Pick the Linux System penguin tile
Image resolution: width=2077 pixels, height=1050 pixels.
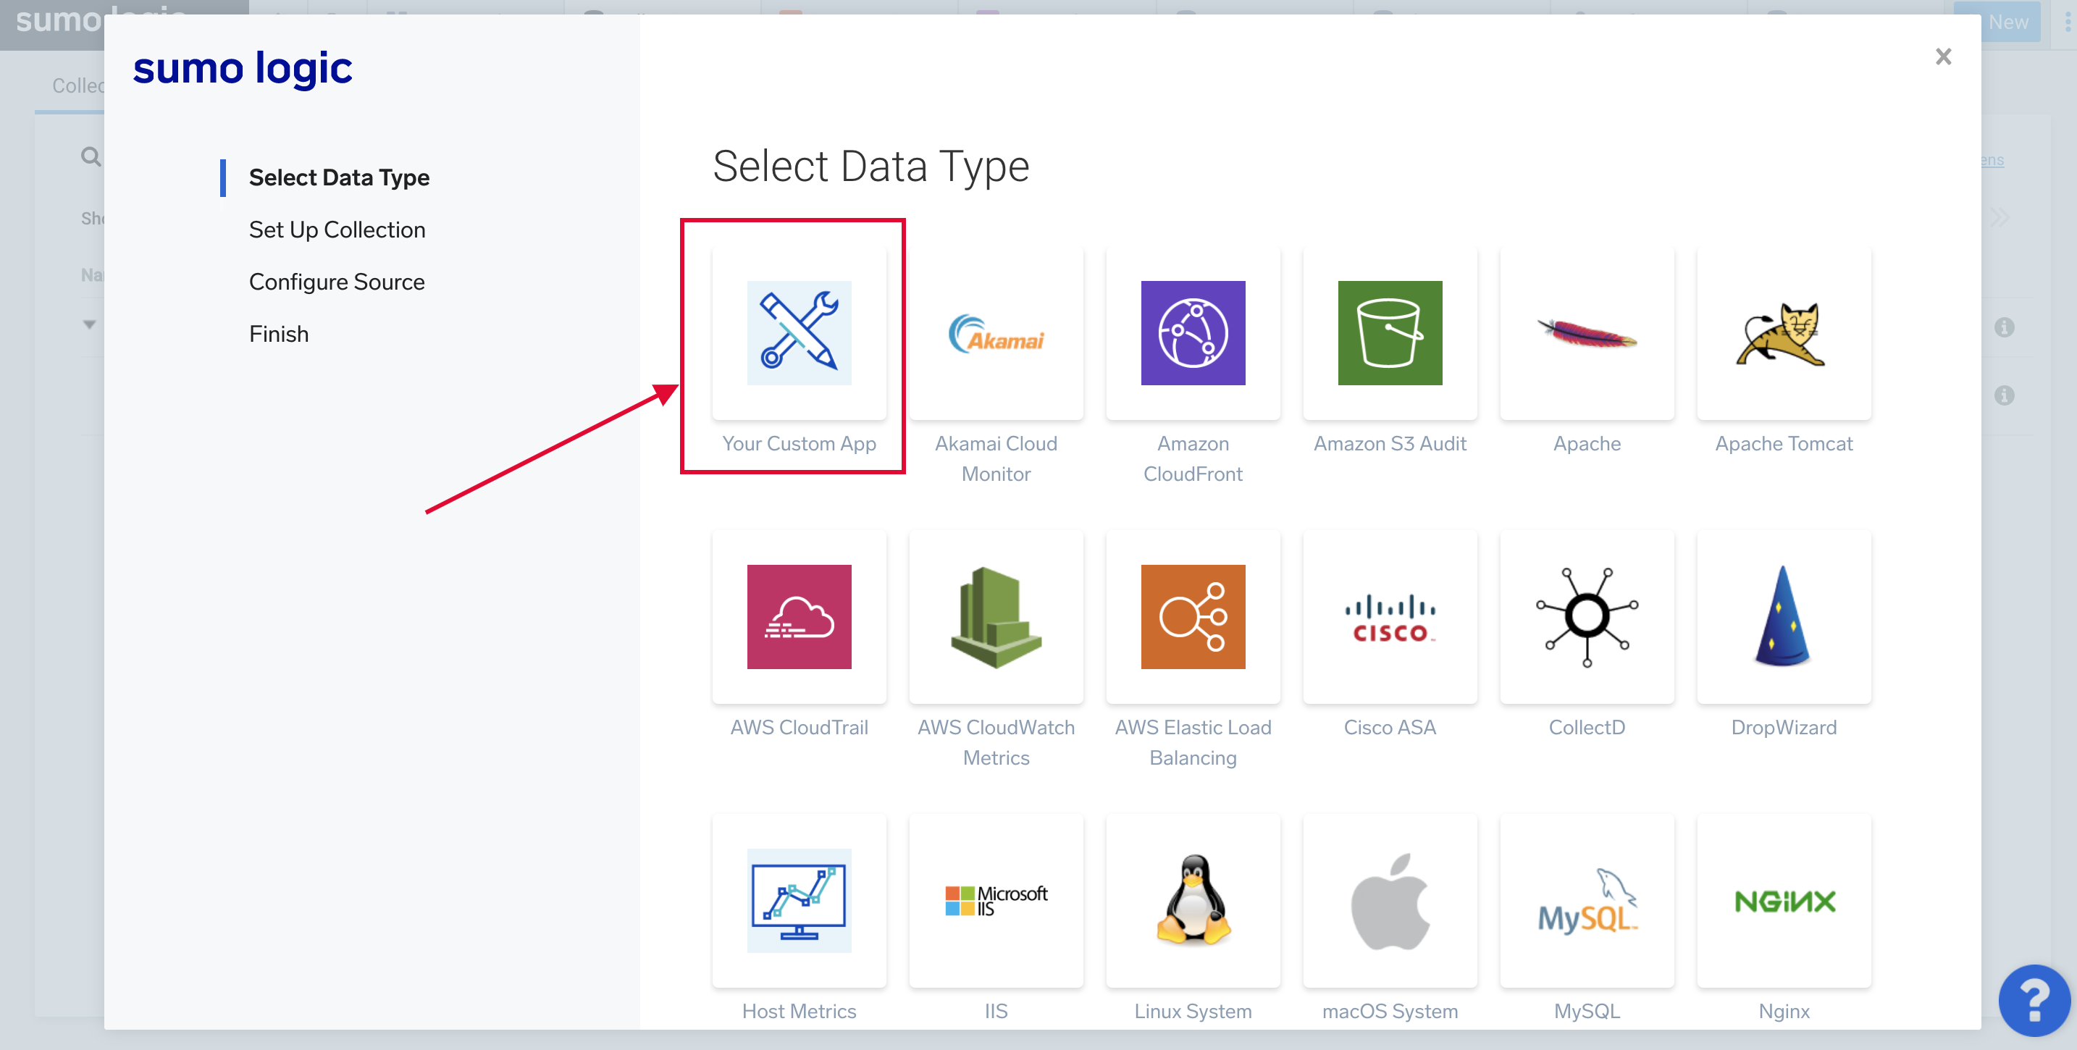(x=1193, y=901)
